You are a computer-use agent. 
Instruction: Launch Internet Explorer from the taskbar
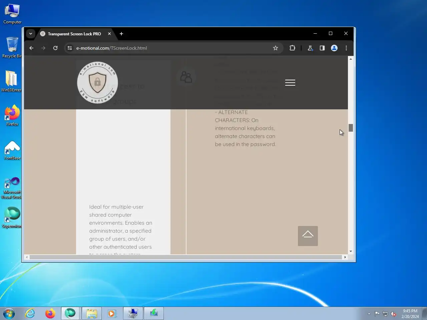click(x=30, y=313)
